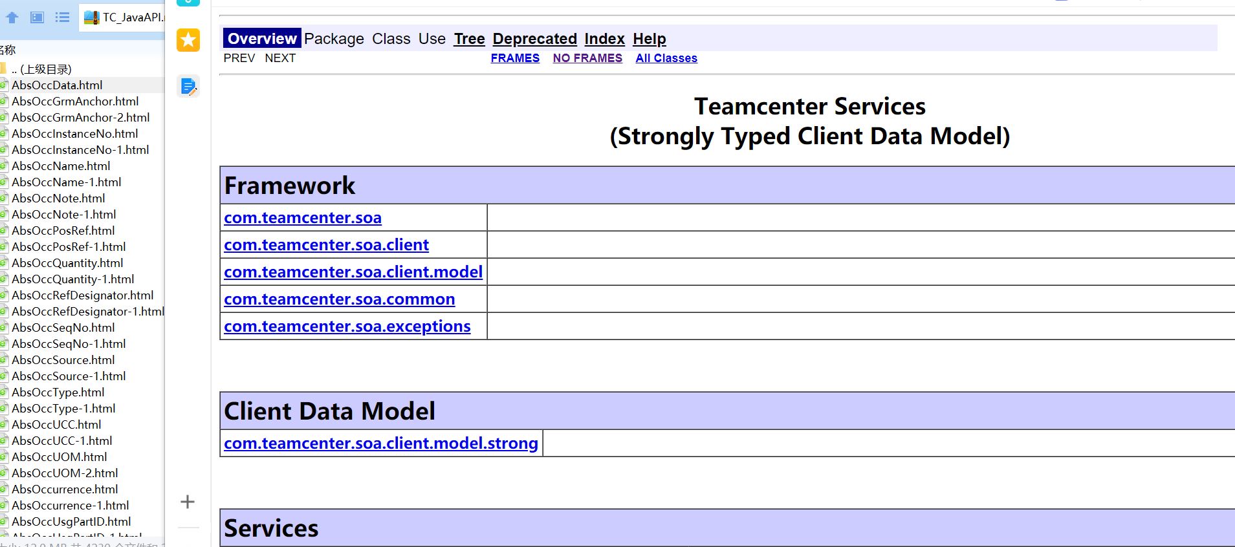
Task: Open the Tree navigation link
Action: pyautogui.click(x=469, y=39)
